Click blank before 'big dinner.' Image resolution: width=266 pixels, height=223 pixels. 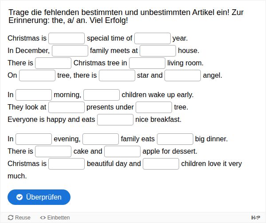tap(175, 139)
